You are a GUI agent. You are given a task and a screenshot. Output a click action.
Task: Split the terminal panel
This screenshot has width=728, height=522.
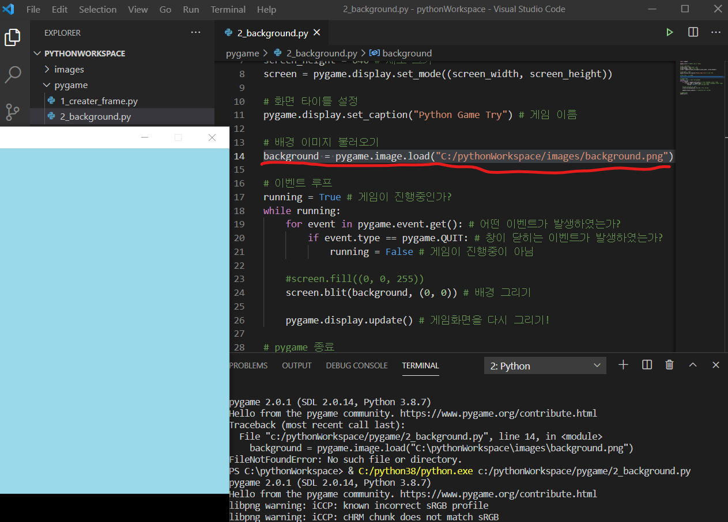647,365
